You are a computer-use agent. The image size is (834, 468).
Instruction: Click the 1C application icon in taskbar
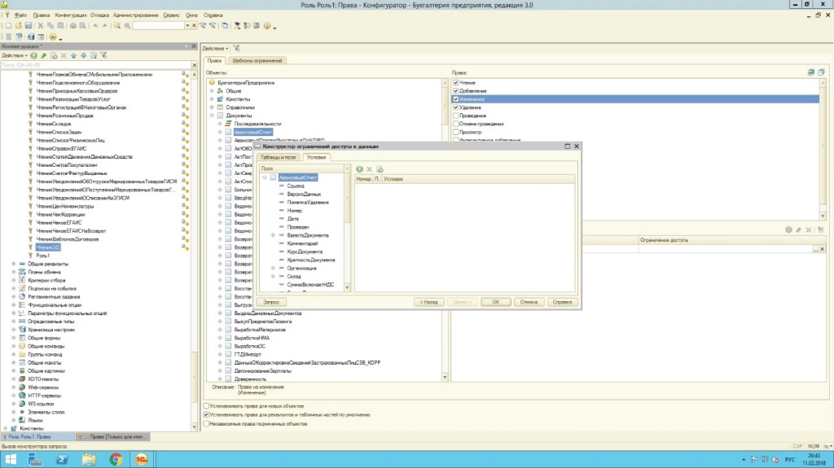tap(140, 460)
